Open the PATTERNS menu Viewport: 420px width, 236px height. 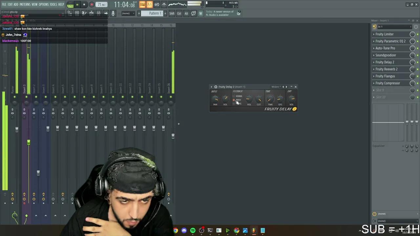click(25, 4)
